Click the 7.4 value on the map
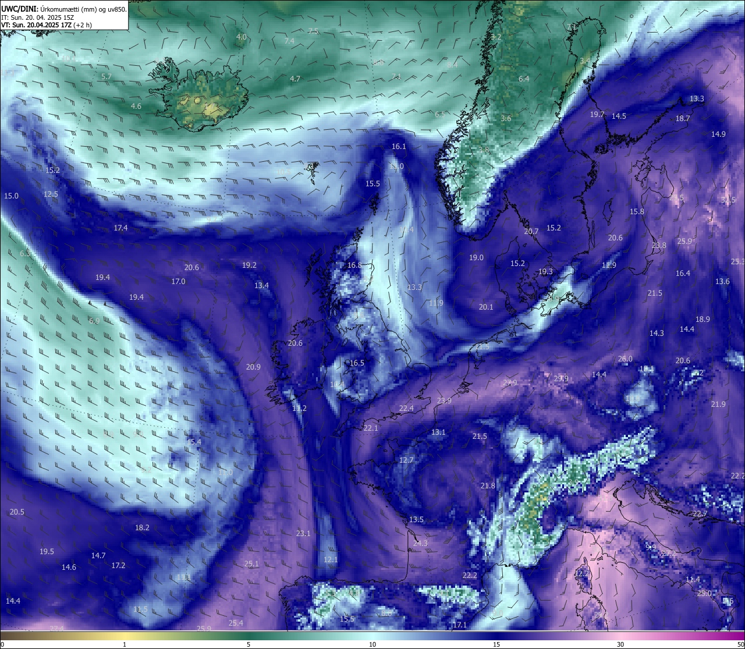 289,41
